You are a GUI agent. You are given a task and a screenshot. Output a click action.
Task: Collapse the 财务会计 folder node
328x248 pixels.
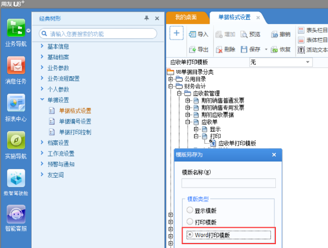(x=171, y=86)
